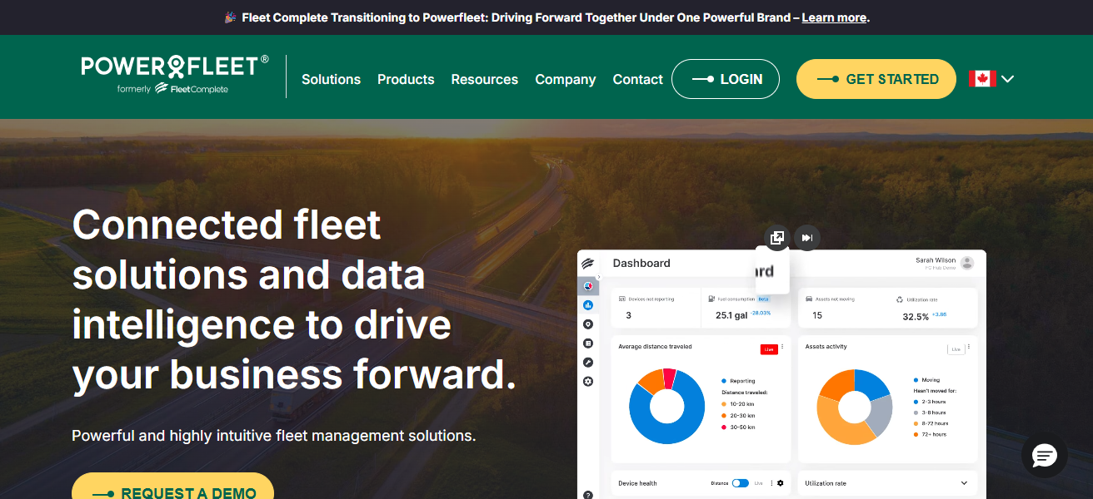The width and height of the screenshot is (1093, 499).
Task: Click the Utilization rate recycle icon
Action: point(900,299)
